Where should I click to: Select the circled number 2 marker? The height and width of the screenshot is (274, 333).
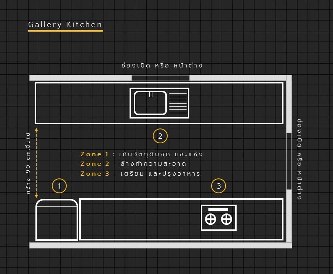click(x=160, y=136)
